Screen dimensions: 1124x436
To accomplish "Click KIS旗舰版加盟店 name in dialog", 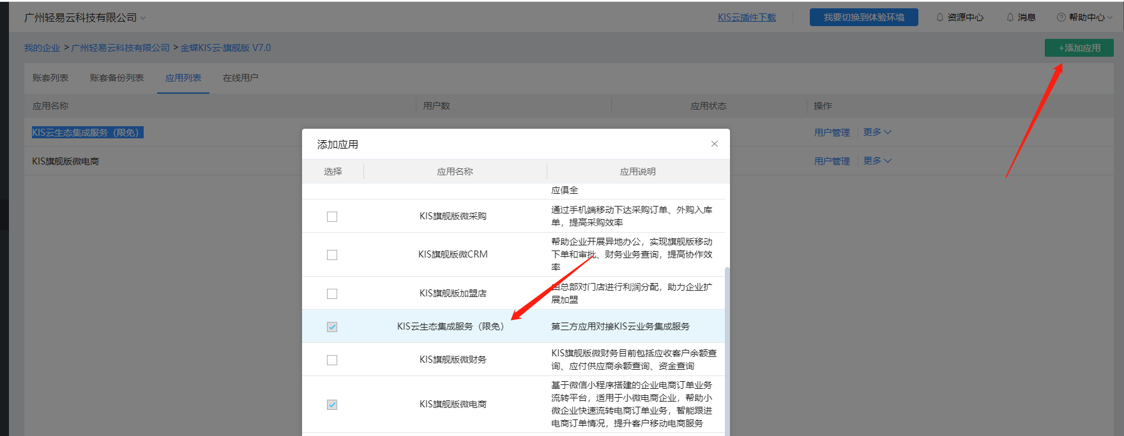I will pyautogui.click(x=453, y=293).
